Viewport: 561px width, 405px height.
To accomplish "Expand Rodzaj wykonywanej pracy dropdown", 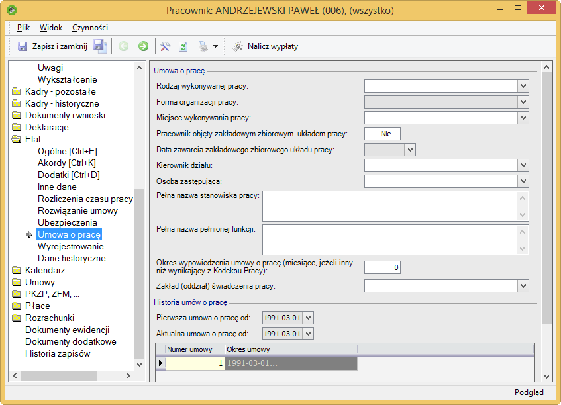I will coord(523,86).
